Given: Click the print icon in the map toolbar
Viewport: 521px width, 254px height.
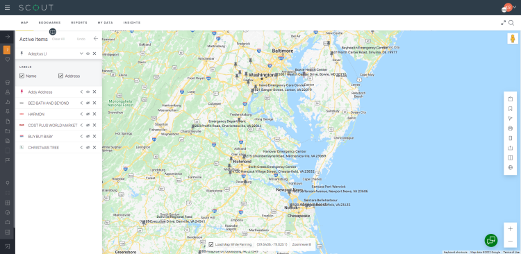Looking at the screenshot, I should pos(511,128).
